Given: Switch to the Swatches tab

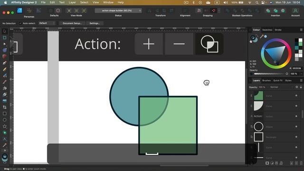Looking at the screenshot, I should (x=267, y=30).
